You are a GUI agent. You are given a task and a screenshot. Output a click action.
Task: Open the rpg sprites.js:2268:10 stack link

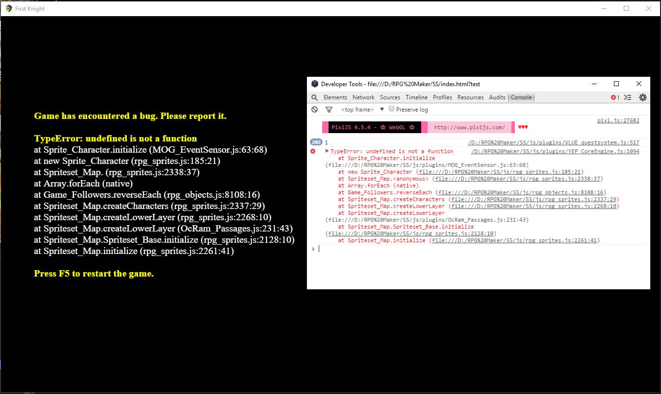point(534,206)
